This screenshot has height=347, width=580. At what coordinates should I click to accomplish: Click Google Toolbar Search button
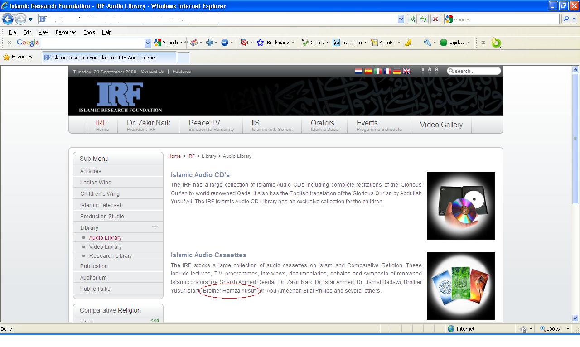click(166, 43)
